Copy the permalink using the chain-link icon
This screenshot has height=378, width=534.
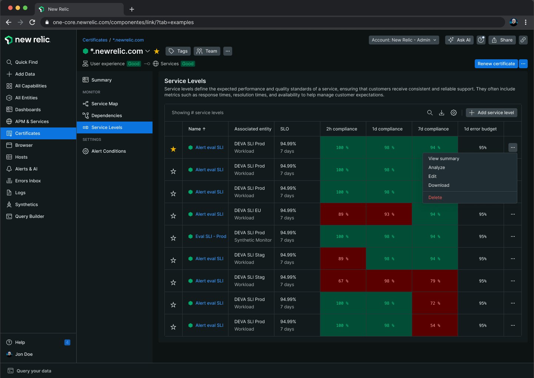tap(523, 40)
